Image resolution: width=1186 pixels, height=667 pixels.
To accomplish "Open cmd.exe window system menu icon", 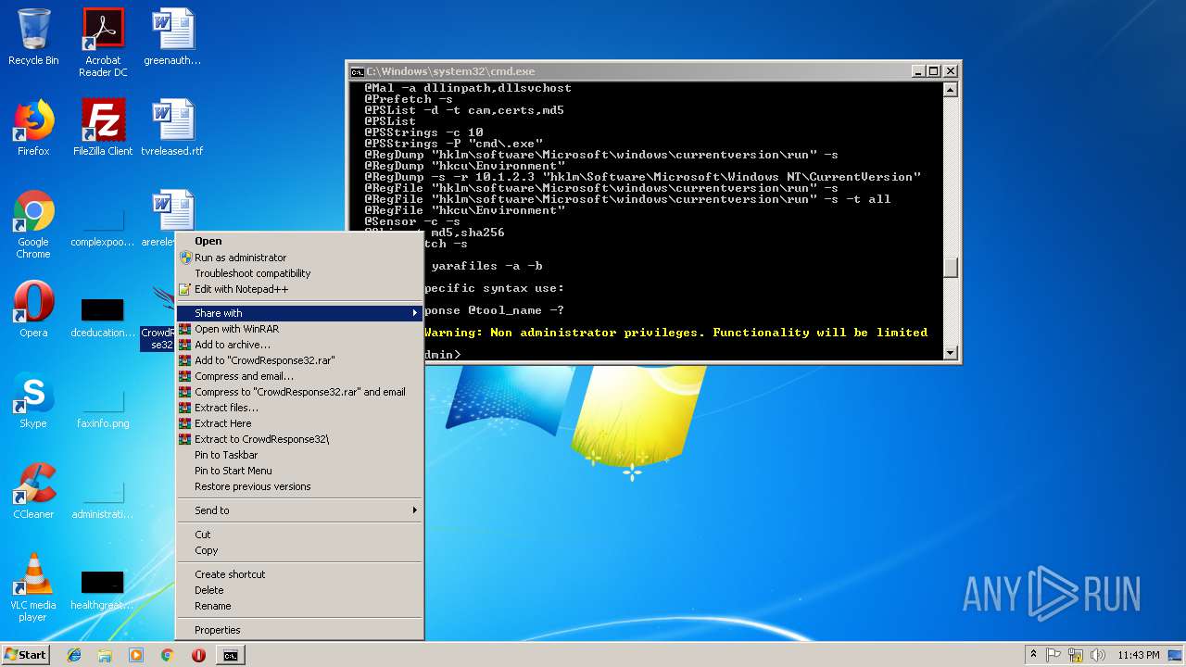I will pos(357,71).
